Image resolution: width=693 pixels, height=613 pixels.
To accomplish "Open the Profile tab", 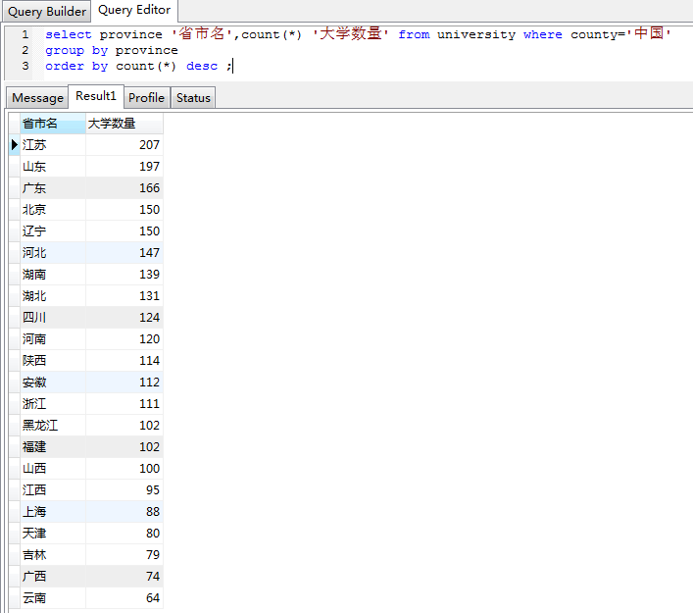I will tap(146, 98).
